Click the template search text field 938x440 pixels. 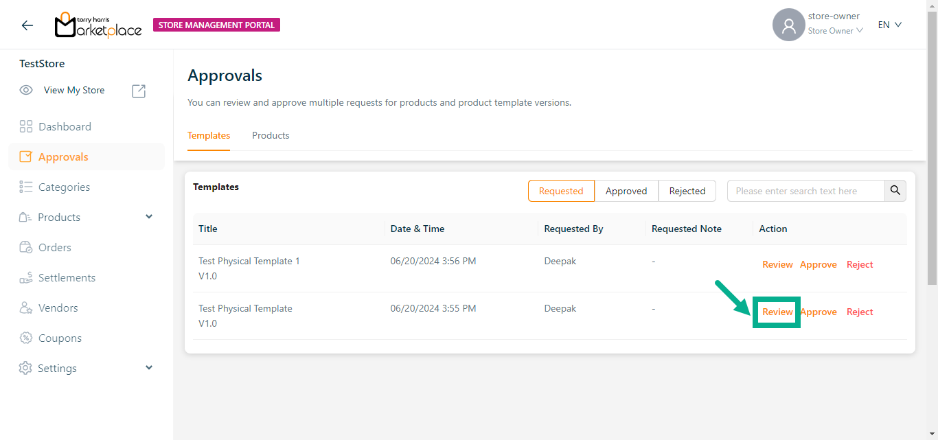click(x=805, y=191)
